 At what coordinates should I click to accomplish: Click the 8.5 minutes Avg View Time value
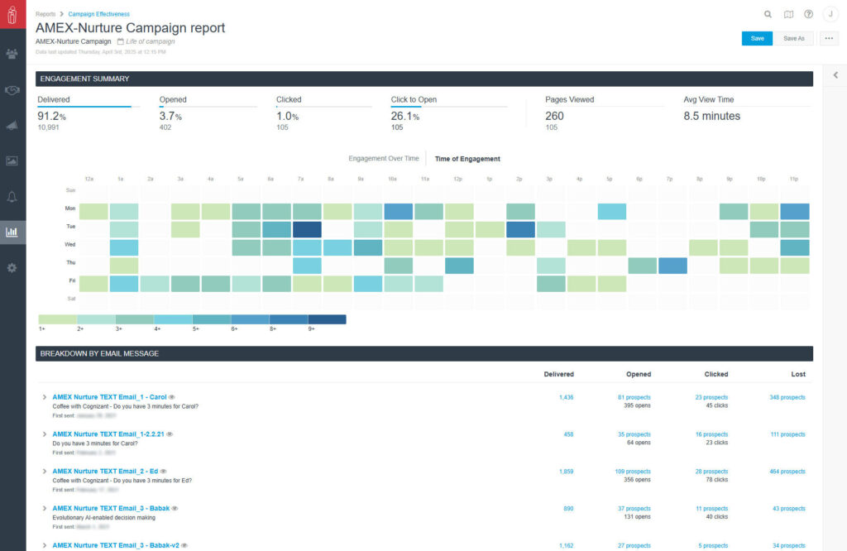coord(711,116)
